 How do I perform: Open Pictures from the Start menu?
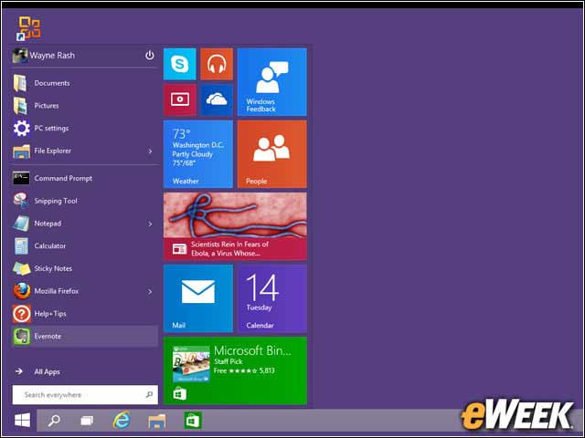85,106
